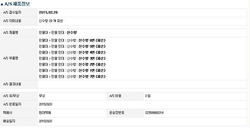Click part entry 신수향 7번 (파손)
250x128 pixels.
pos(92,76)
